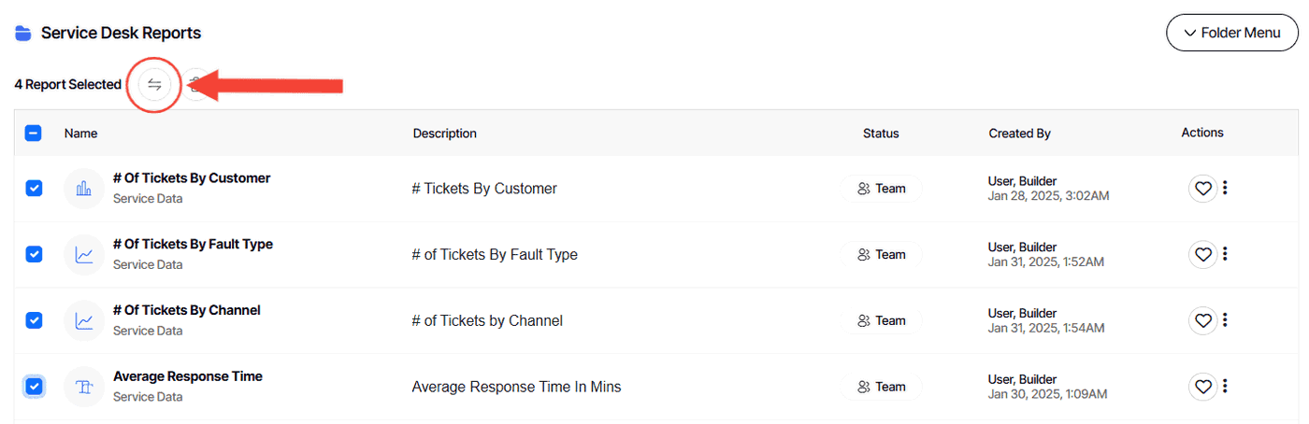This screenshot has height=424, width=1309.
Task: Click the Average Response Time report type icon
Action: point(84,387)
